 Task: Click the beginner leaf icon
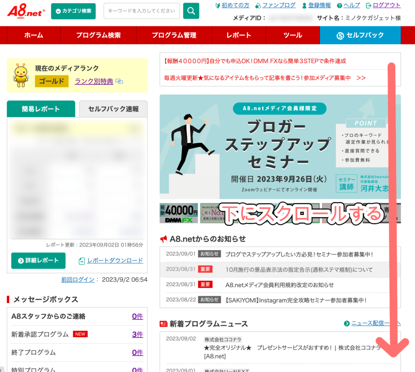click(218, 5)
